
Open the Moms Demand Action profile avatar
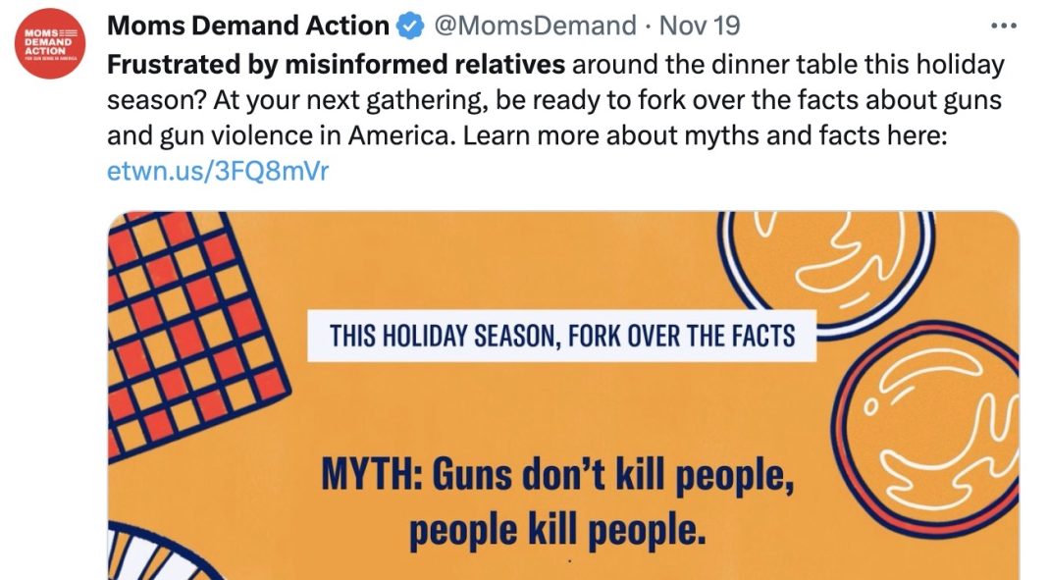(55, 47)
